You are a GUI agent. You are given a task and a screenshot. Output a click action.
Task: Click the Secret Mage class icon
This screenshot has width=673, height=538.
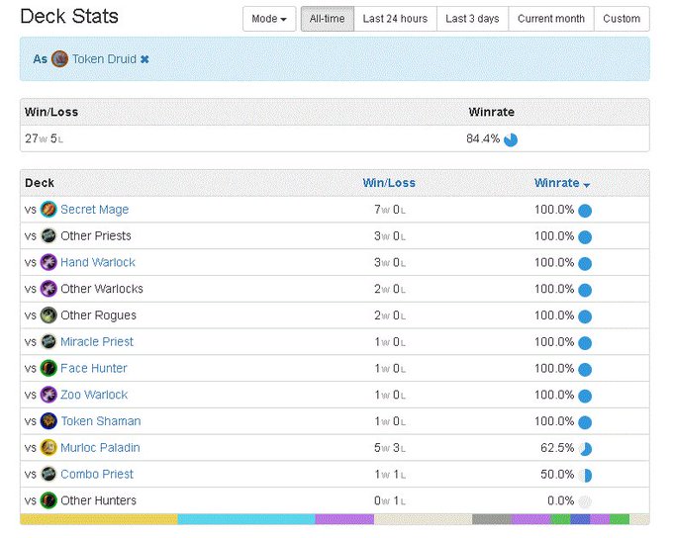point(48,210)
